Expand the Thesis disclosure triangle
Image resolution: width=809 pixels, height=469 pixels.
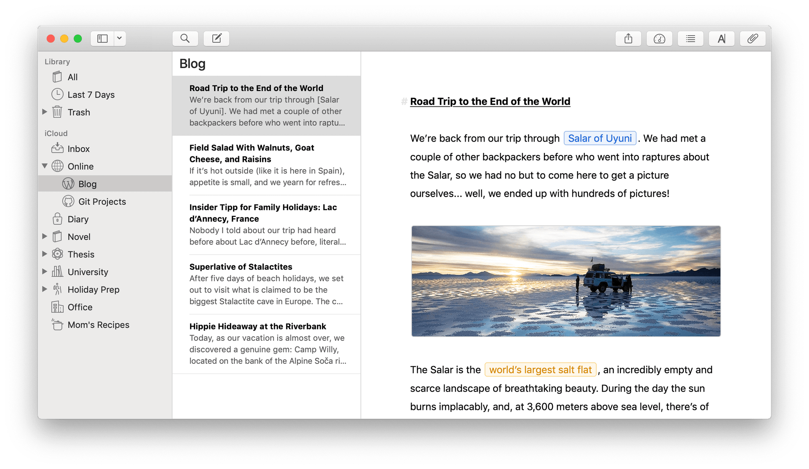point(44,254)
